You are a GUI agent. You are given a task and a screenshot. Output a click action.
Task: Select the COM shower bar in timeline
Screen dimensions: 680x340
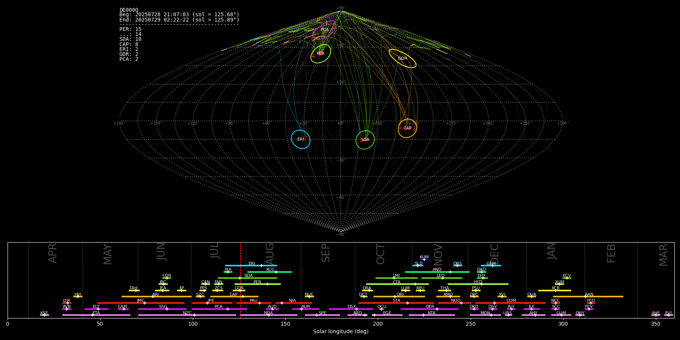pyautogui.click(x=511, y=303)
